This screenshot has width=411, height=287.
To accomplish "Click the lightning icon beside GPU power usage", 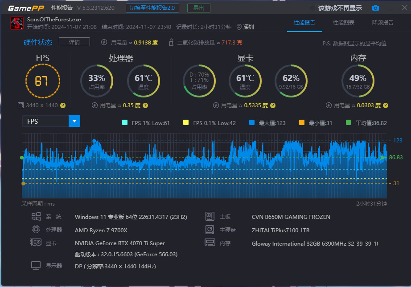I will pos(216,105).
